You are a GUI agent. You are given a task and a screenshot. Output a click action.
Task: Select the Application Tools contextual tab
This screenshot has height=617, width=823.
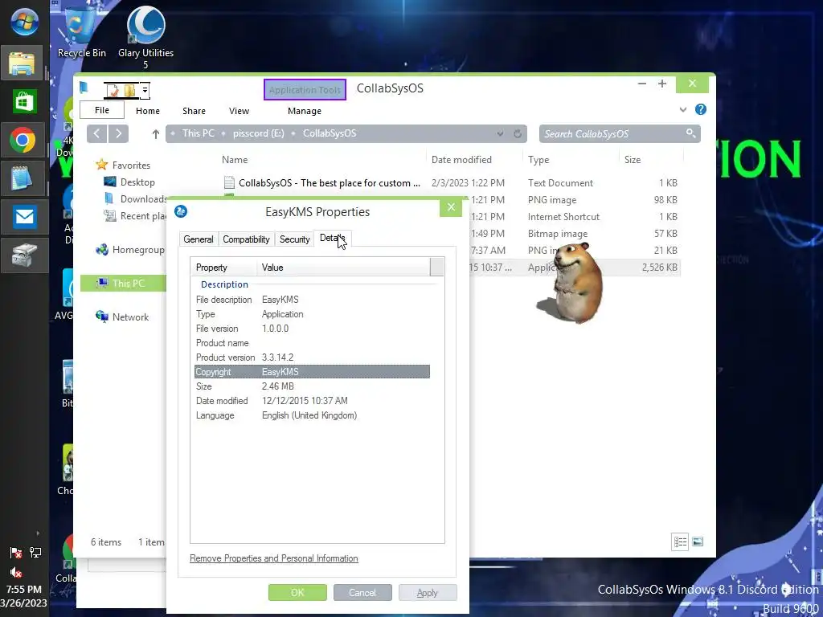pyautogui.click(x=305, y=90)
